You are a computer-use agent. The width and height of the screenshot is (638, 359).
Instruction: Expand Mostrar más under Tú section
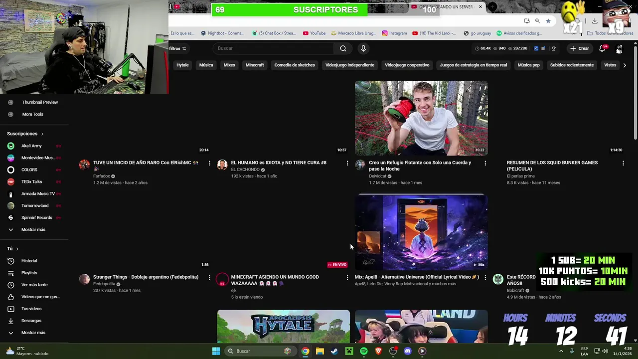point(34,333)
